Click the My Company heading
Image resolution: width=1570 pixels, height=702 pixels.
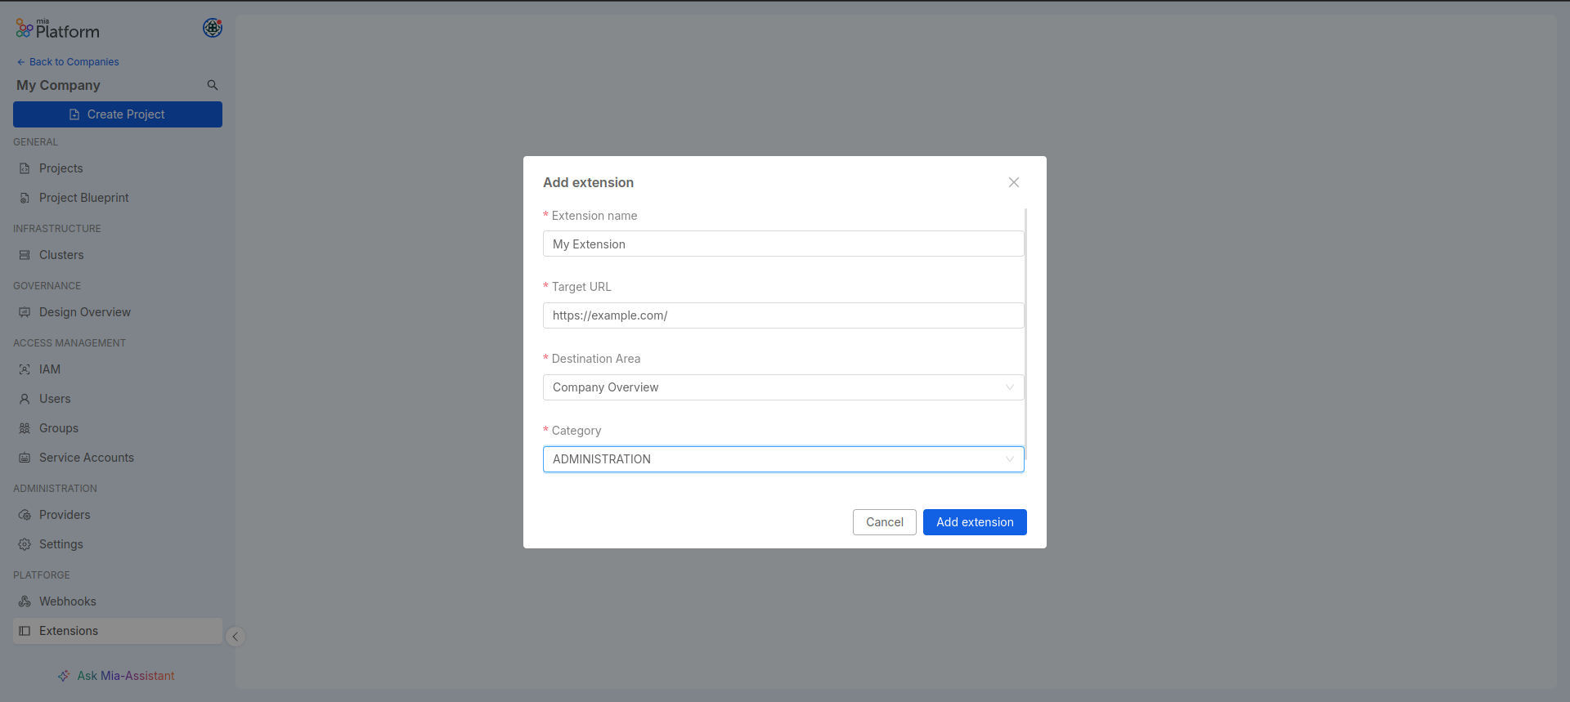point(58,85)
